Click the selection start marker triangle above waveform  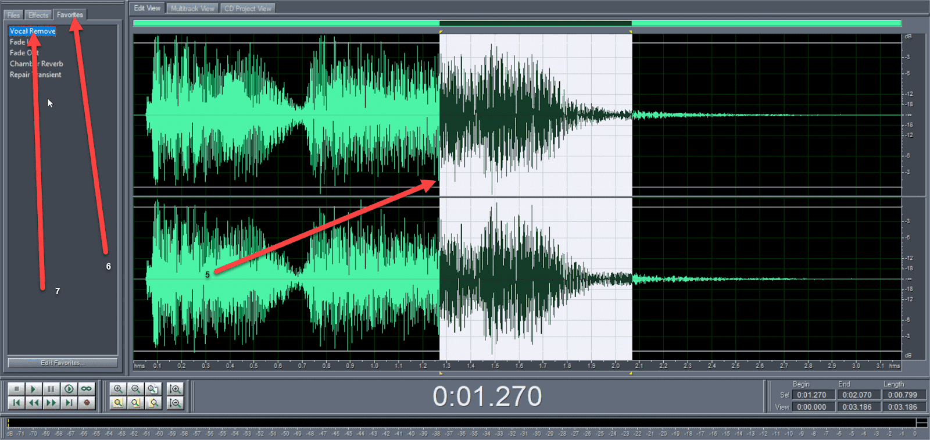coord(441,31)
